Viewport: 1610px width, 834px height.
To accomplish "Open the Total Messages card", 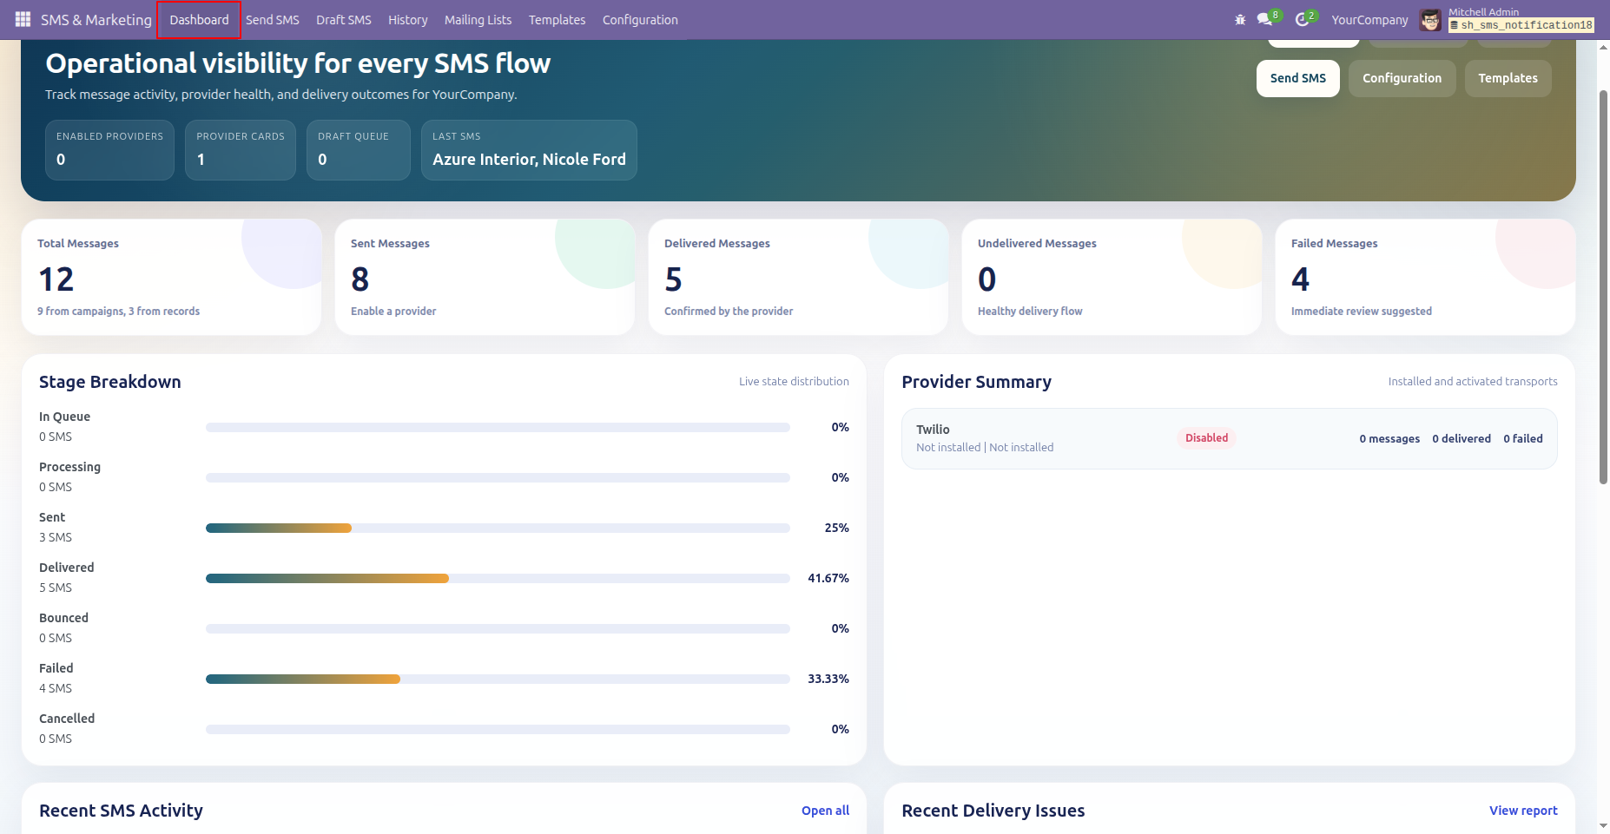I will [x=172, y=277].
